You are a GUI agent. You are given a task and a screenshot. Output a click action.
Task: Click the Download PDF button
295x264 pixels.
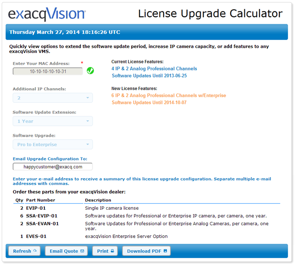(x=146, y=251)
